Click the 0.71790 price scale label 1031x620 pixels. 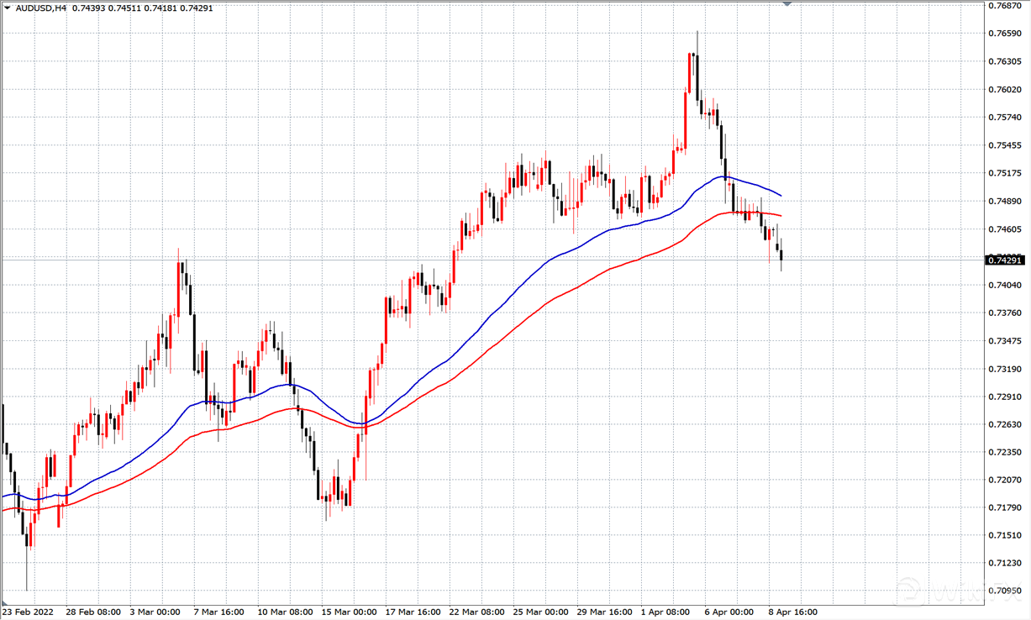click(1004, 507)
